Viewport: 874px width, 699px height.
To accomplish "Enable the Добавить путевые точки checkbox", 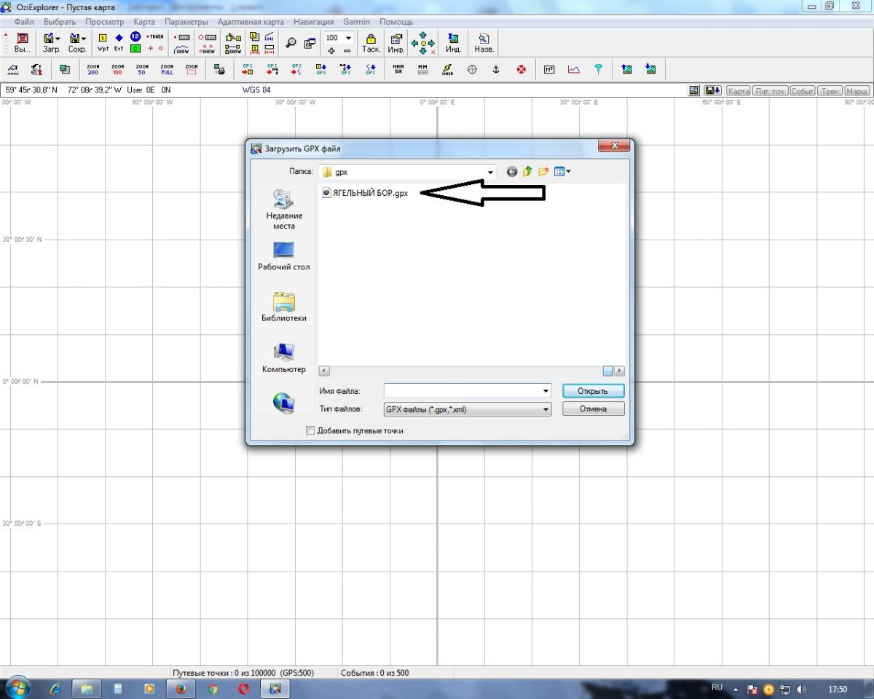I will click(x=310, y=430).
